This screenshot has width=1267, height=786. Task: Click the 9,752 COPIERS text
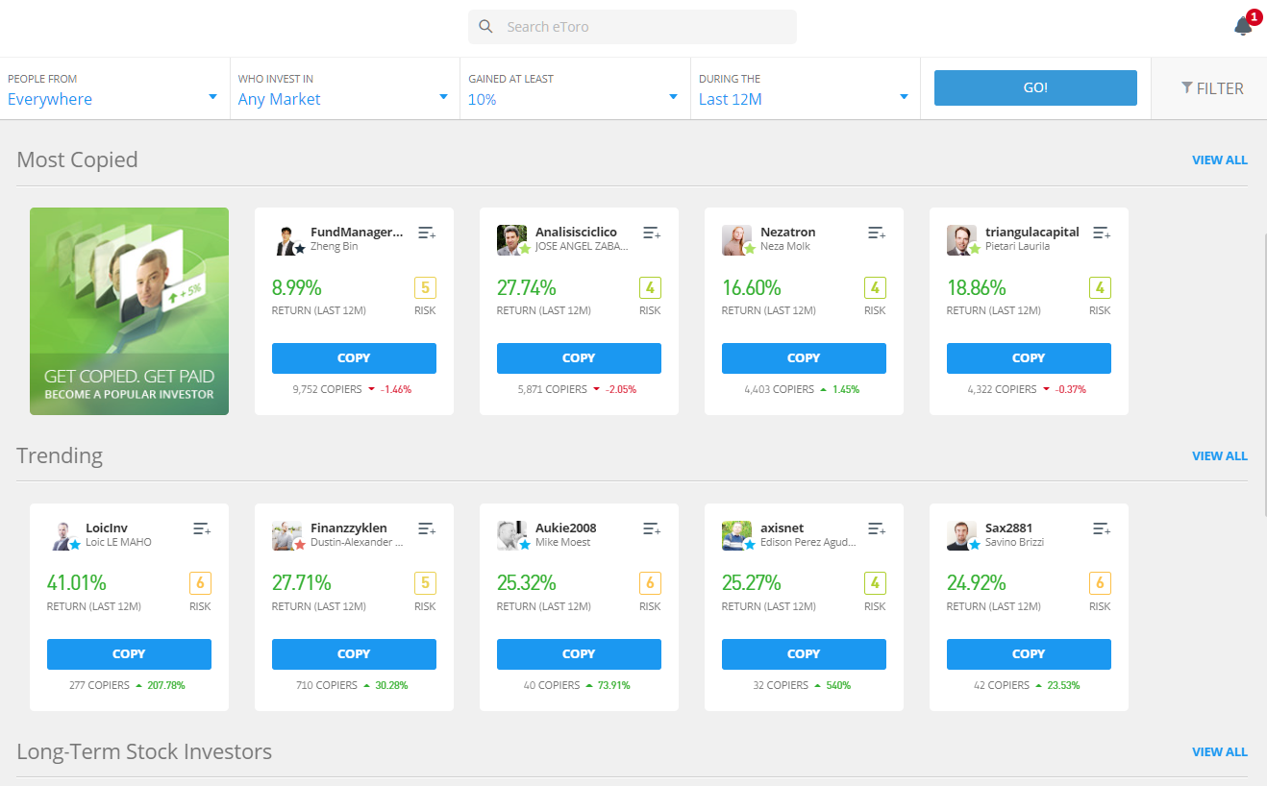[x=327, y=390]
